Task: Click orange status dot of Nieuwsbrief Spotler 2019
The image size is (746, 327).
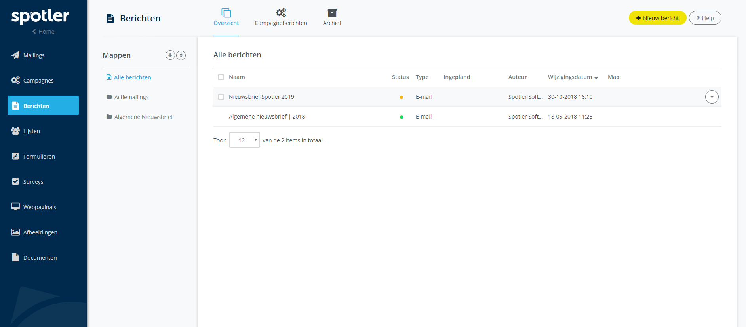Action: click(402, 97)
